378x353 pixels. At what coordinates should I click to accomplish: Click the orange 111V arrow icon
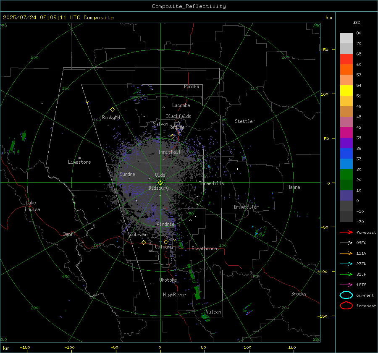coord(346,253)
